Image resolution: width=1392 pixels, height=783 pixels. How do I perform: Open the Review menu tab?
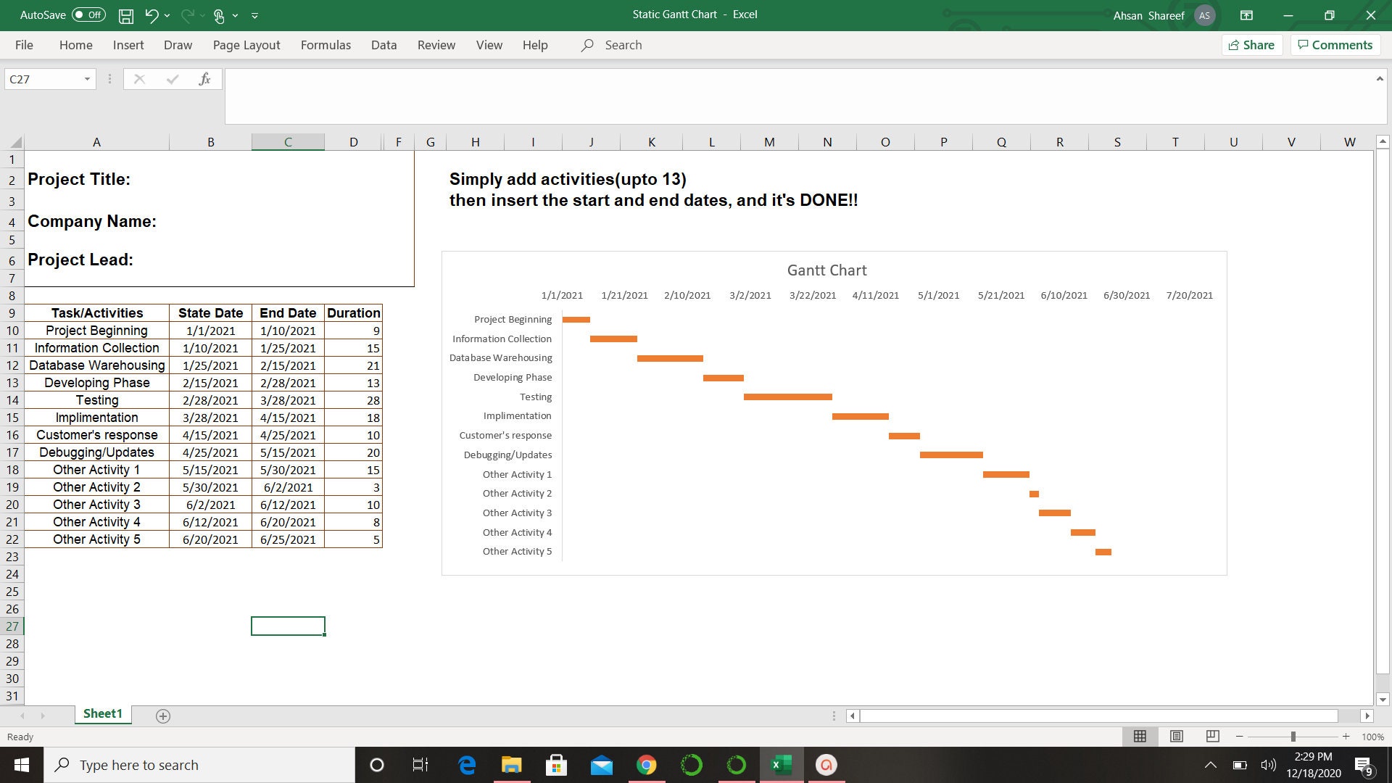[436, 45]
